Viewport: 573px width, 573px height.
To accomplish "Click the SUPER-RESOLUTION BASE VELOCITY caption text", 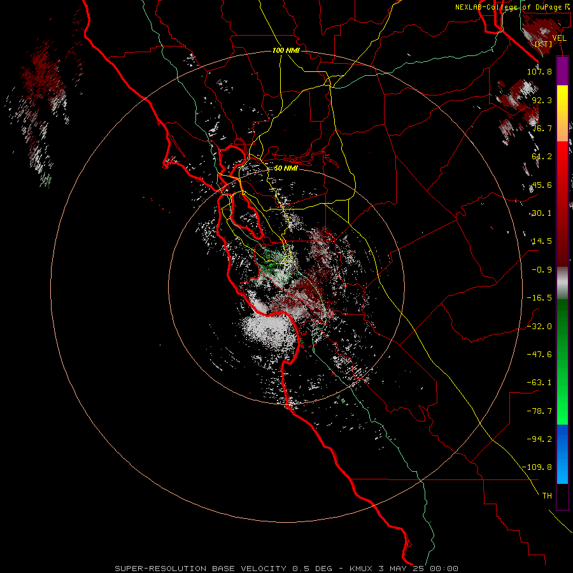I will pos(201,569).
